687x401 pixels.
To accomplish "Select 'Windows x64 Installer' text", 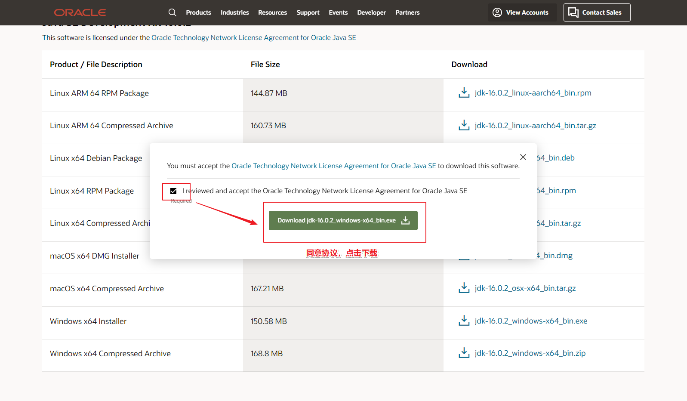I will point(88,321).
